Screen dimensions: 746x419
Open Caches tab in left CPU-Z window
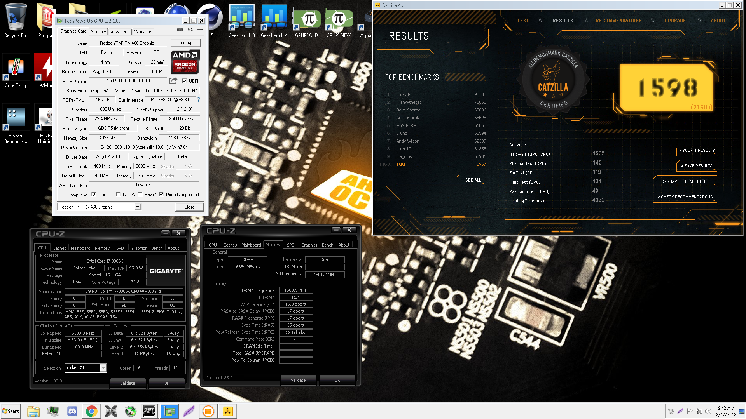click(x=59, y=248)
